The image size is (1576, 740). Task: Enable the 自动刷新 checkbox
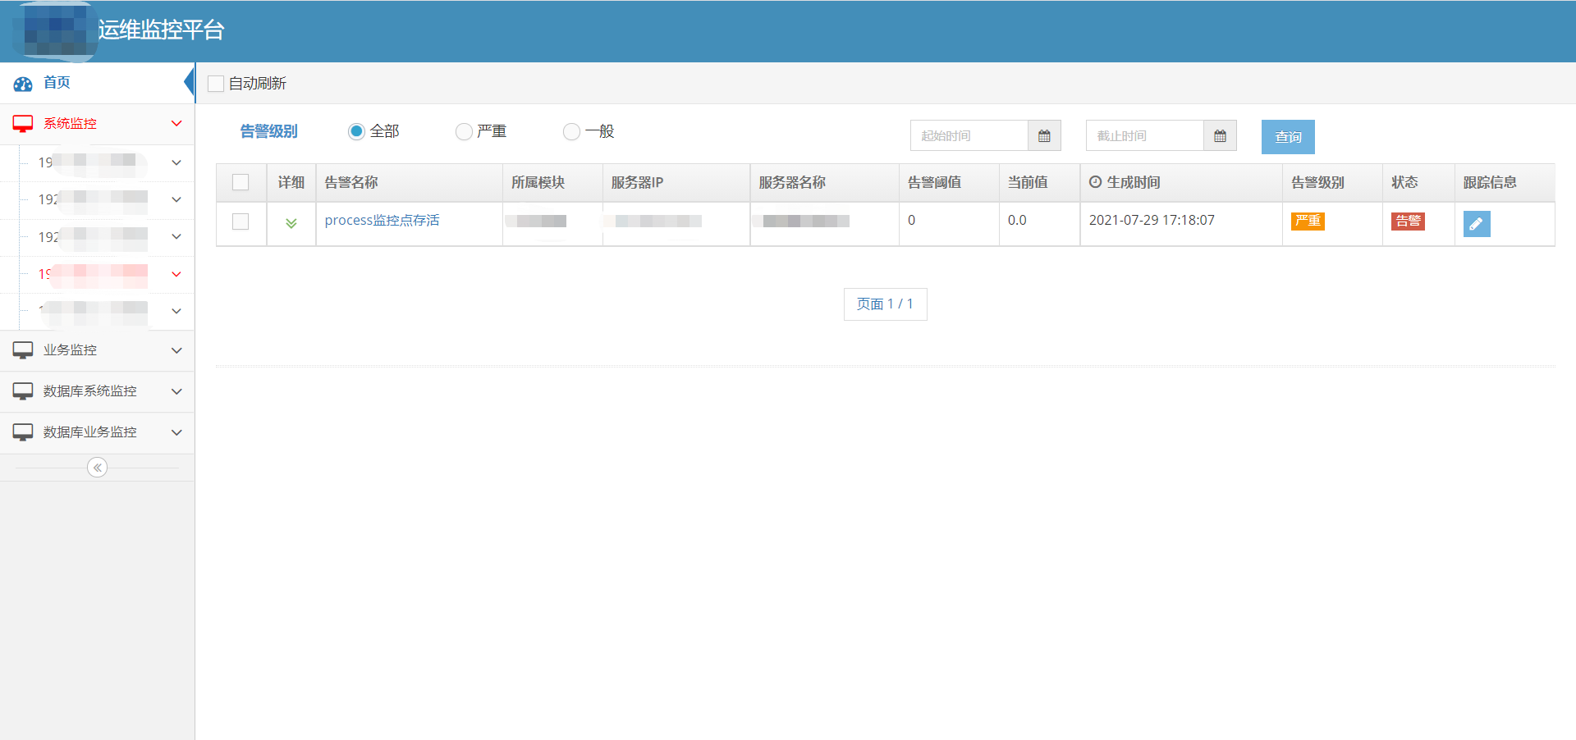point(216,83)
